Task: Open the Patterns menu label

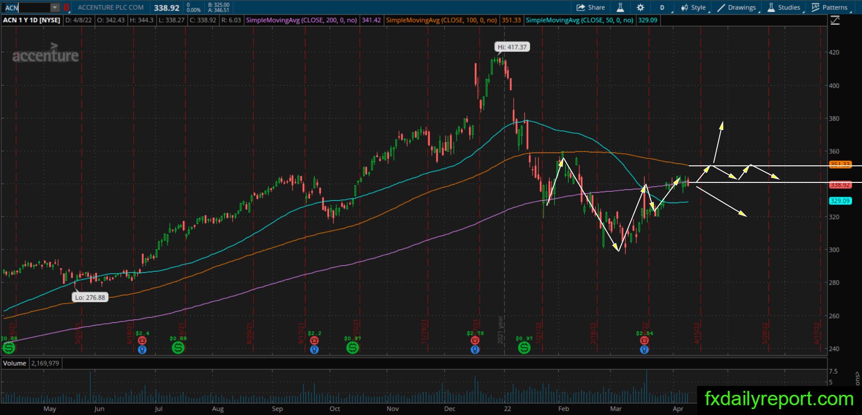Action: (x=835, y=7)
